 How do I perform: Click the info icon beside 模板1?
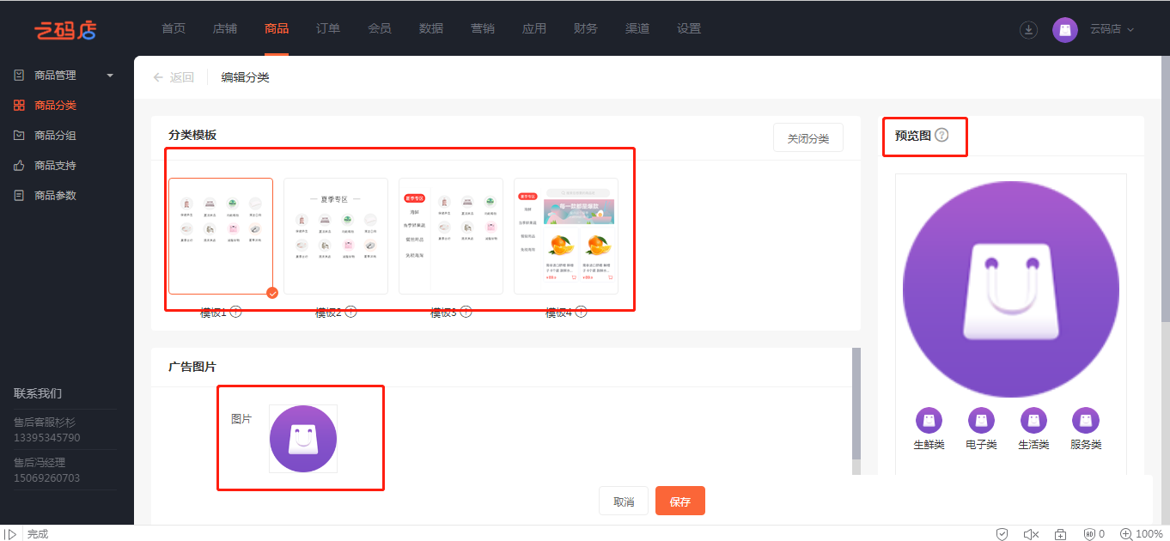[236, 313]
